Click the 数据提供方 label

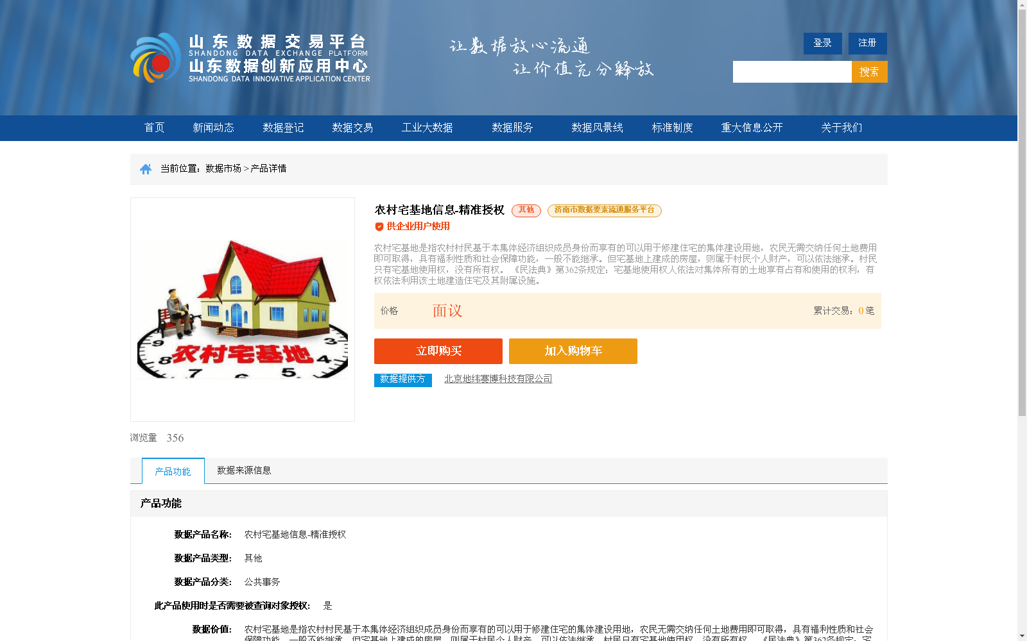click(x=403, y=379)
